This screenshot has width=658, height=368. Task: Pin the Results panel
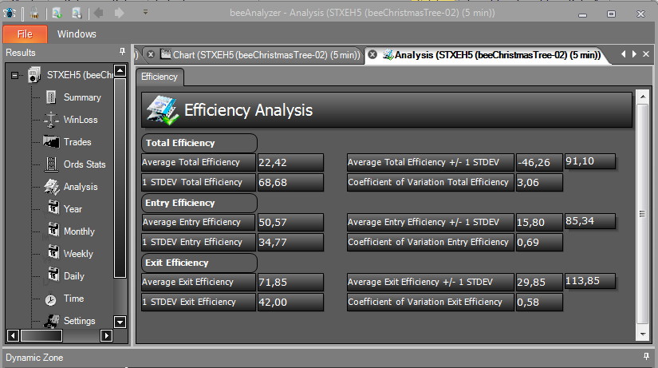point(122,52)
